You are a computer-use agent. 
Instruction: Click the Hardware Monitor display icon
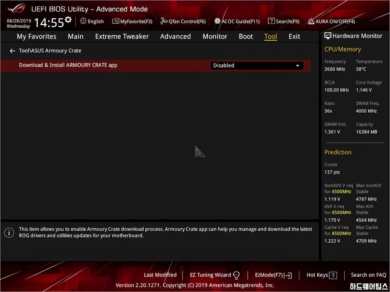(328, 36)
